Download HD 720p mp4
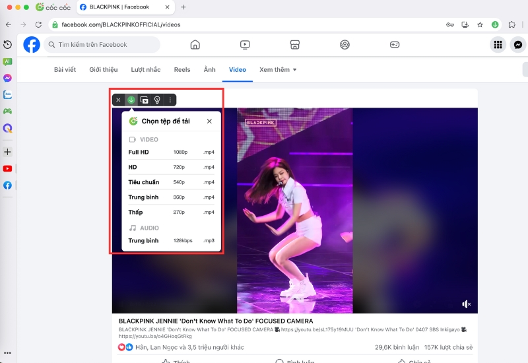This screenshot has width=528, height=363. point(171,167)
